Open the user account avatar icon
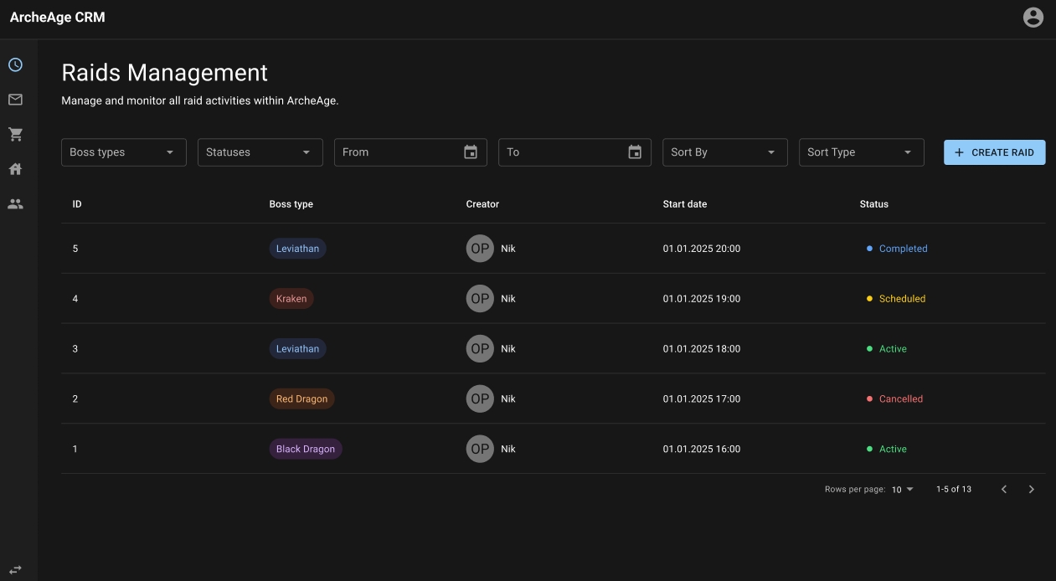Screen dimensions: 1056x581 1033,18
